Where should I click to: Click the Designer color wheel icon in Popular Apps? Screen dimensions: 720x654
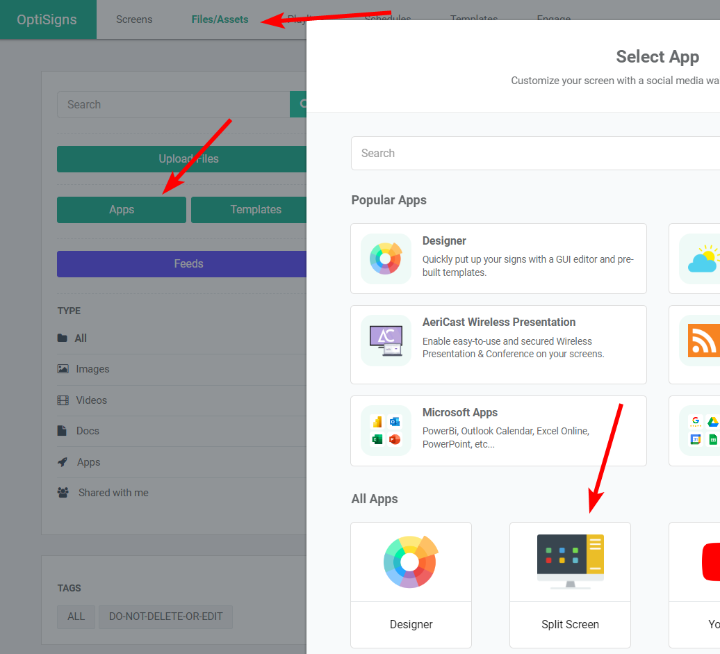(386, 259)
